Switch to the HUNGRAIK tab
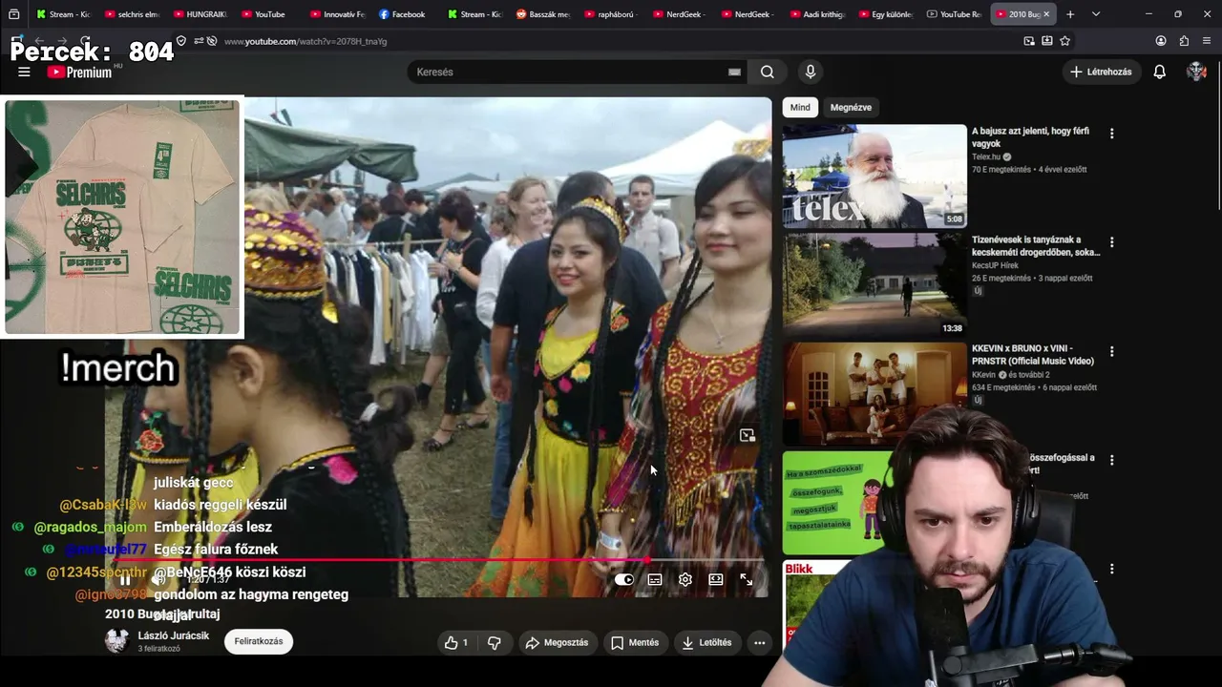 (x=200, y=14)
